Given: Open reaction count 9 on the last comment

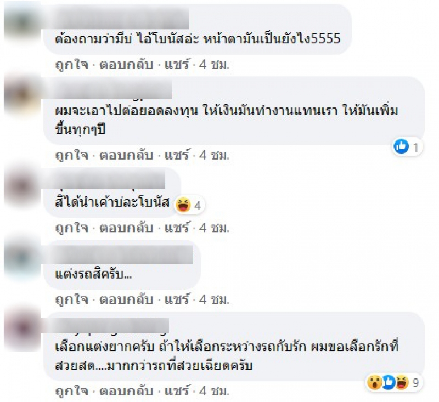Looking at the screenshot, I should pos(416,382).
